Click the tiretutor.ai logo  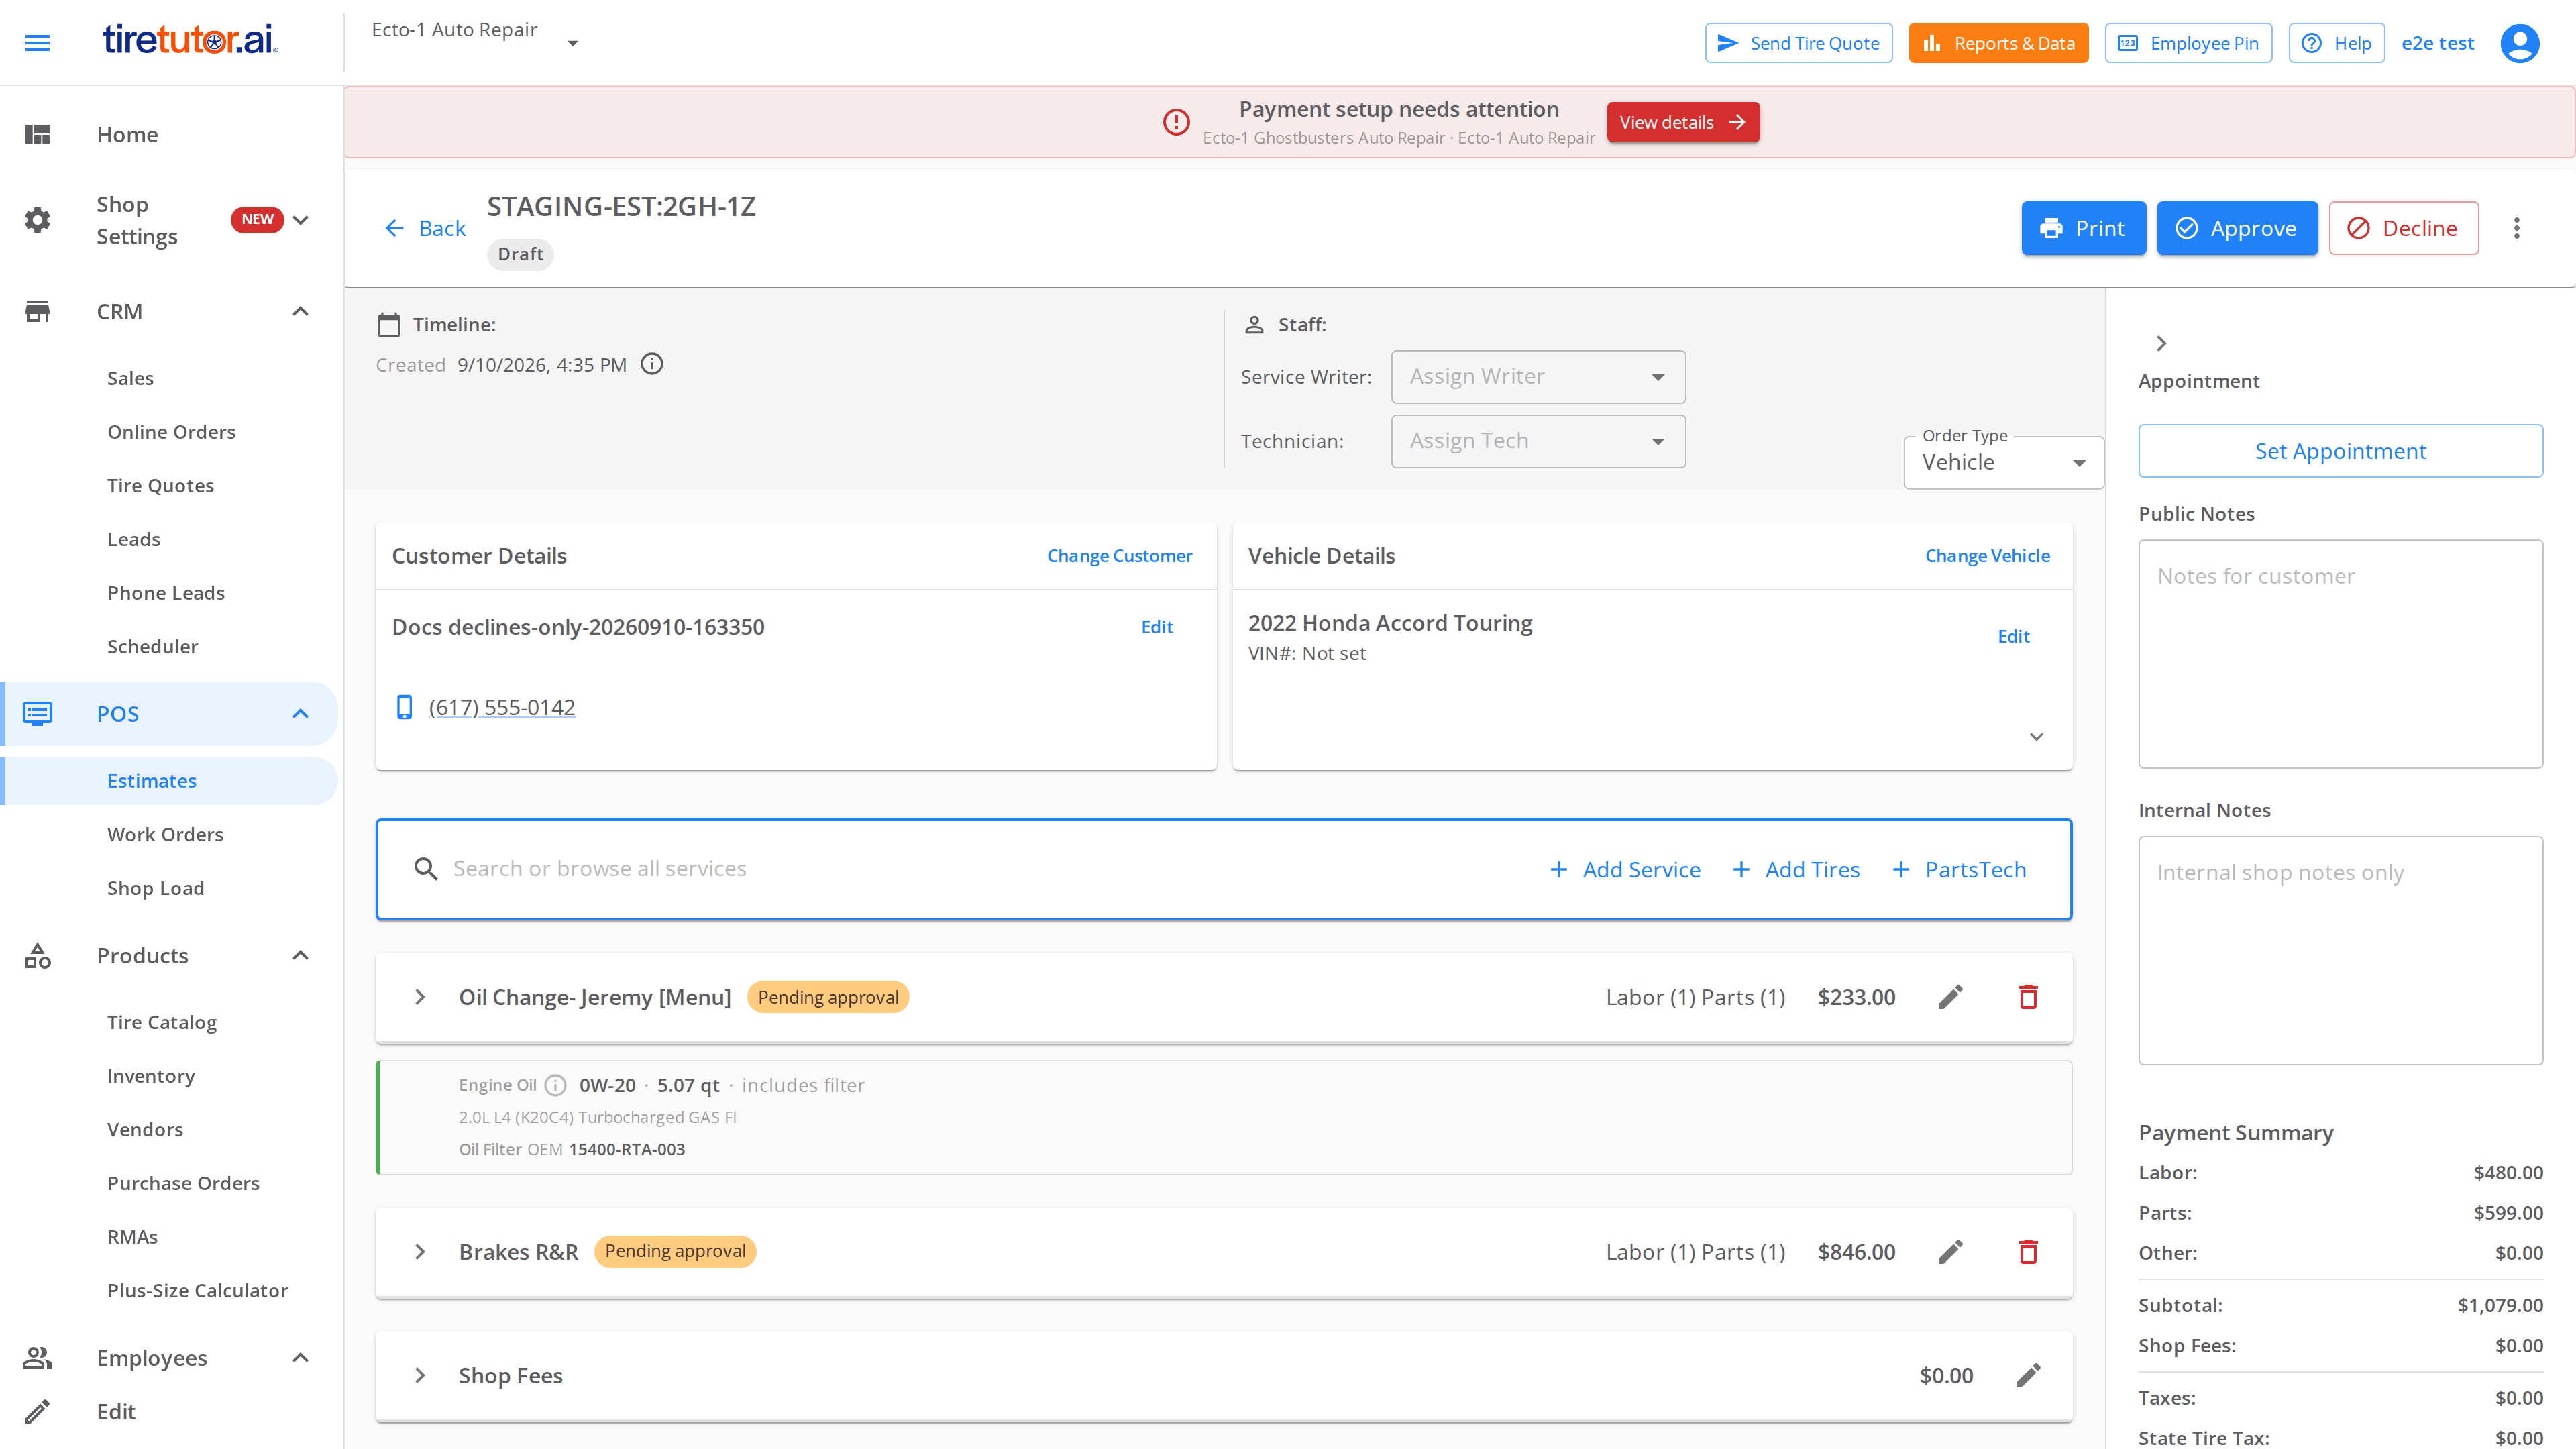(190, 40)
